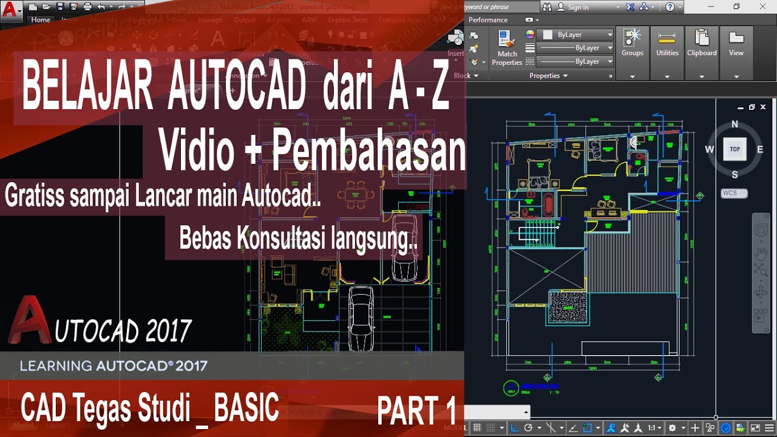The height and width of the screenshot is (437, 777).
Task: Toggle Ortho mode in status bar
Action: pyautogui.click(x=514, y=428)
